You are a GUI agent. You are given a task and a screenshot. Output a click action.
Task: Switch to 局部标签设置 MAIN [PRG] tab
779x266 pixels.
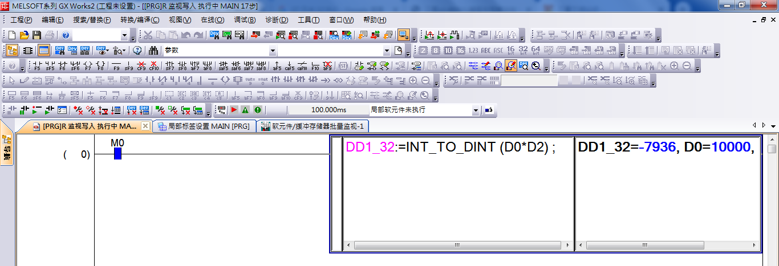pos(205,126)
